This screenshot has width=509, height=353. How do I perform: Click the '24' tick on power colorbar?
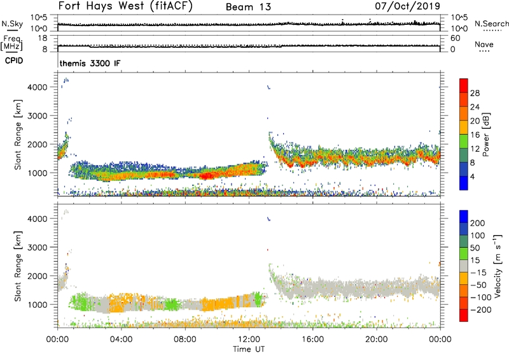coord(475,107)
